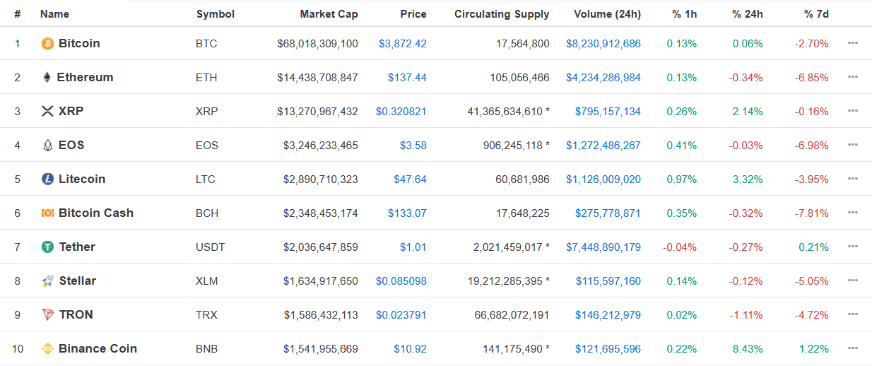Click the Bitcoin Cash logo icon
The width and height of the screenshot is (872, 366).
[x=47, y=213]
